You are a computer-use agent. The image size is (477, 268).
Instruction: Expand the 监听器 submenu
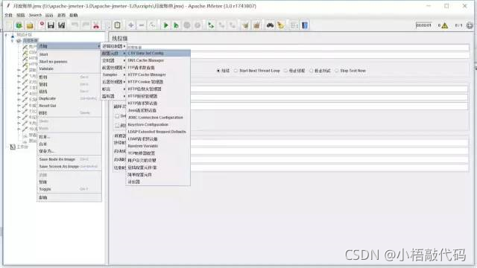(113, 96)
